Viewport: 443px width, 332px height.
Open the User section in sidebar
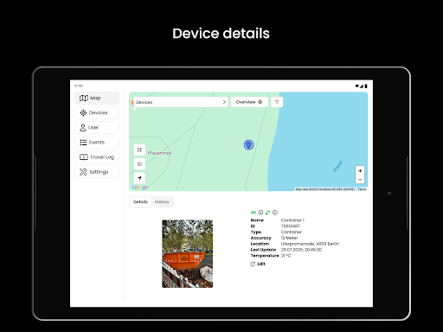pyautogui.click(x=97, y=127)
